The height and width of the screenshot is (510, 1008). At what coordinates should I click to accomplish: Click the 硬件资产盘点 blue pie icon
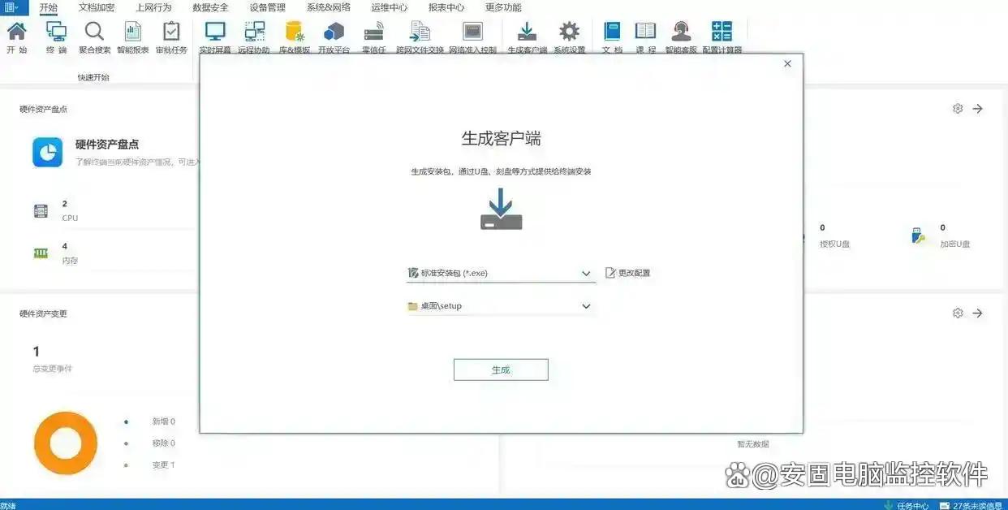pyautogui.click(x=47, y=152)
